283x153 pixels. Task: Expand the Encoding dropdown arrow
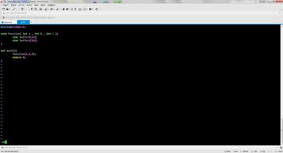tap(54, 9)
